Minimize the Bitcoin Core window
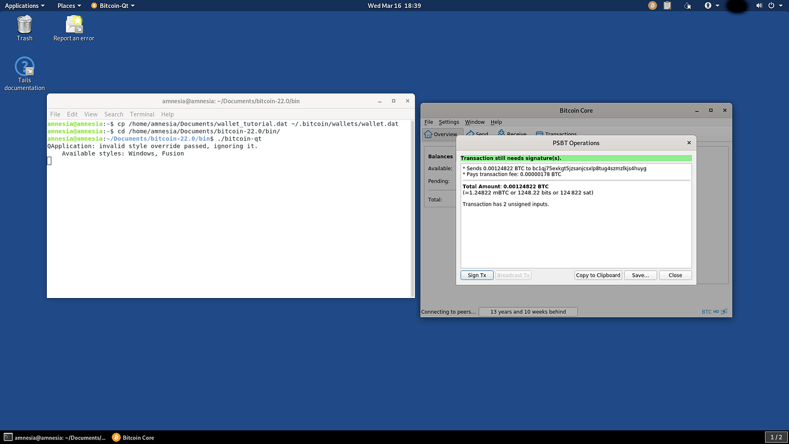 click(697, 110)
